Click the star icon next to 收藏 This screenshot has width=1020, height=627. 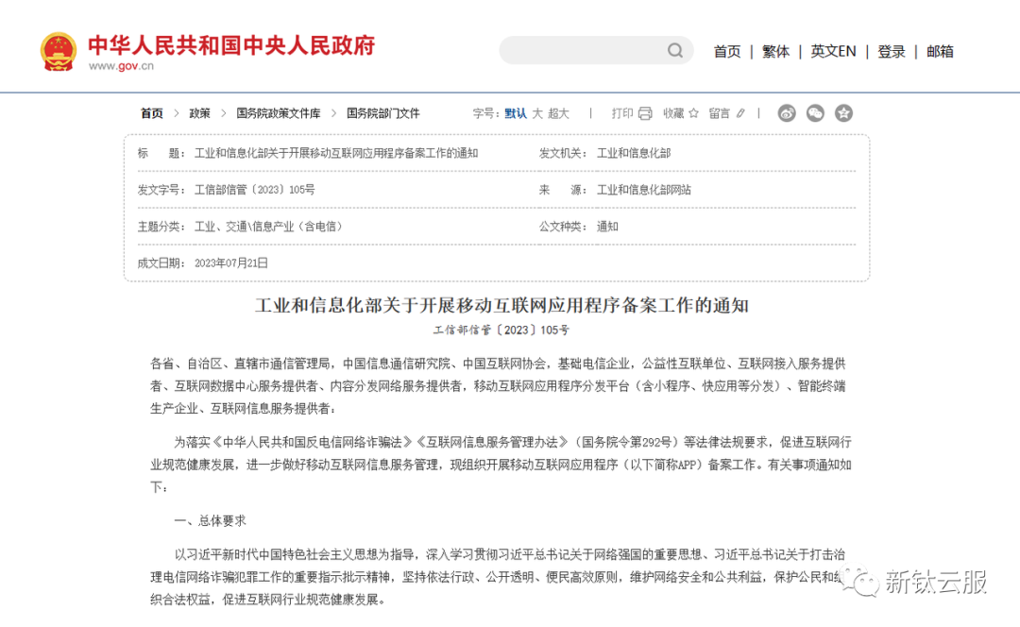coord(694,112)
